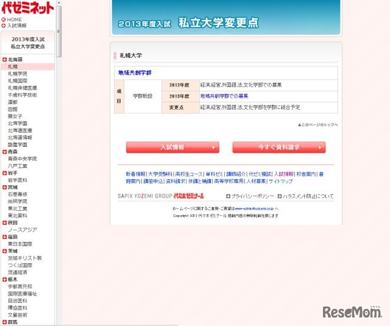Click the 代々木ゼミナール footer logo
This screenshot has width=390, height=326.
(x=189, y=196)
